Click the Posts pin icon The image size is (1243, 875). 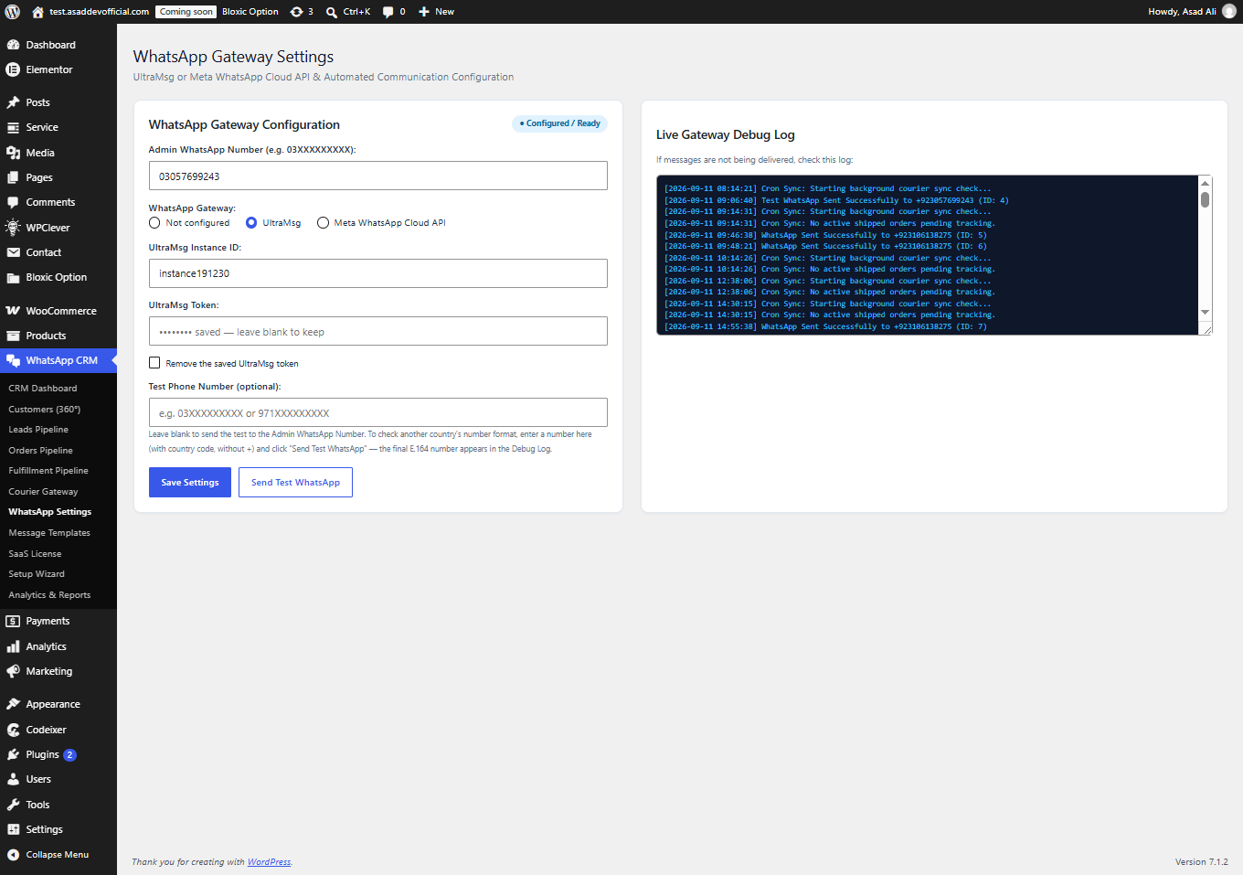pos(13,102)
